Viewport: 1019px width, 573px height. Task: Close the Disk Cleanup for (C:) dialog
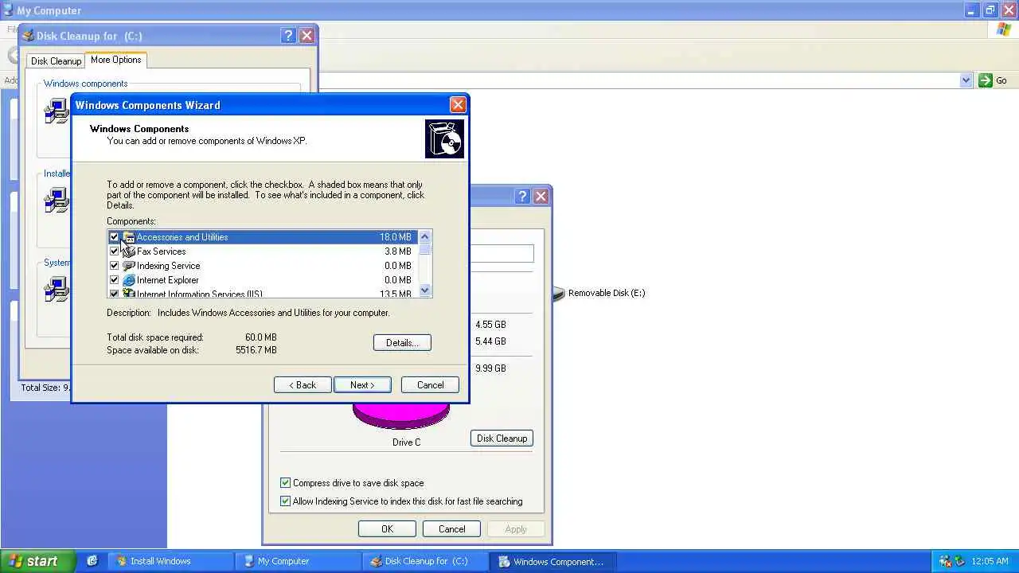pos(306,36)
